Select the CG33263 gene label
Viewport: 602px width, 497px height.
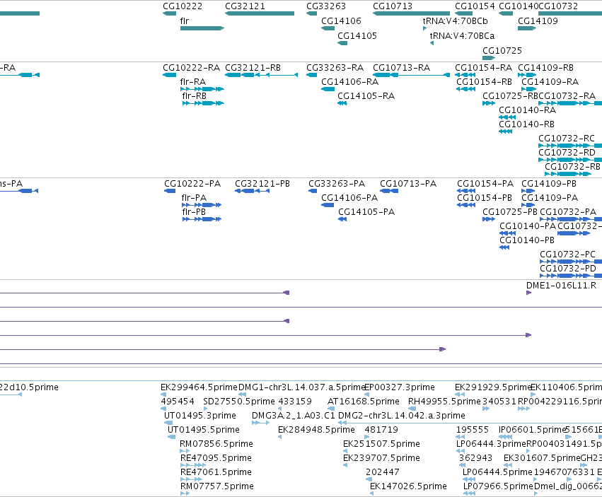click(326, 6)
